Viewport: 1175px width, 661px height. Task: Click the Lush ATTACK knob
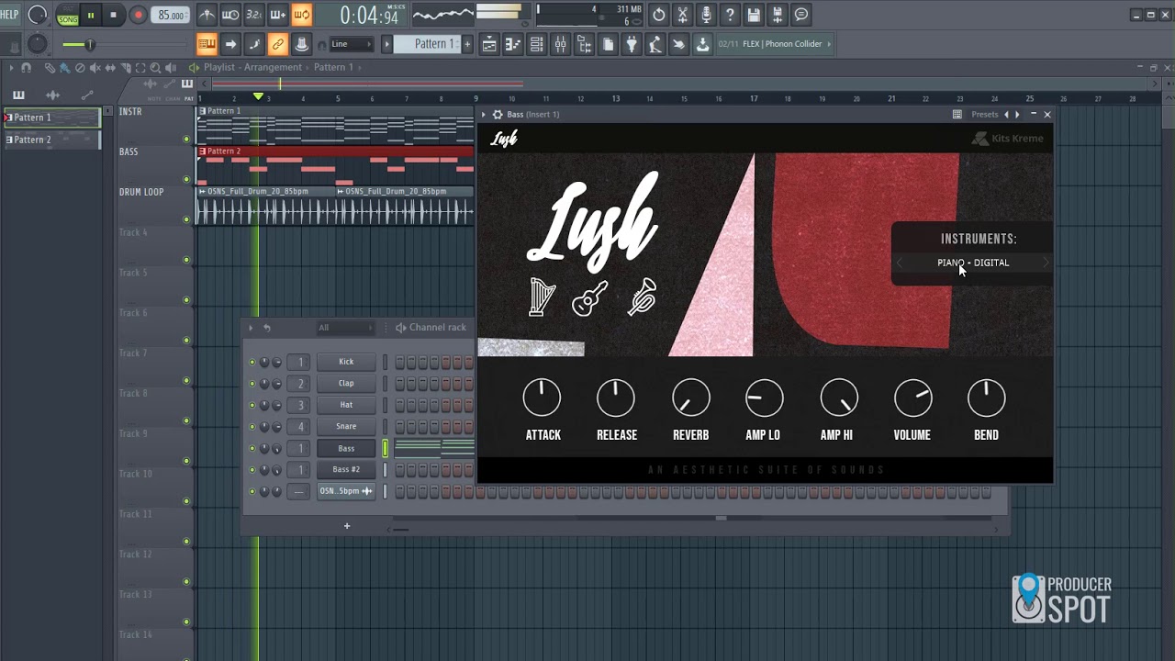[x=542, y=398]
